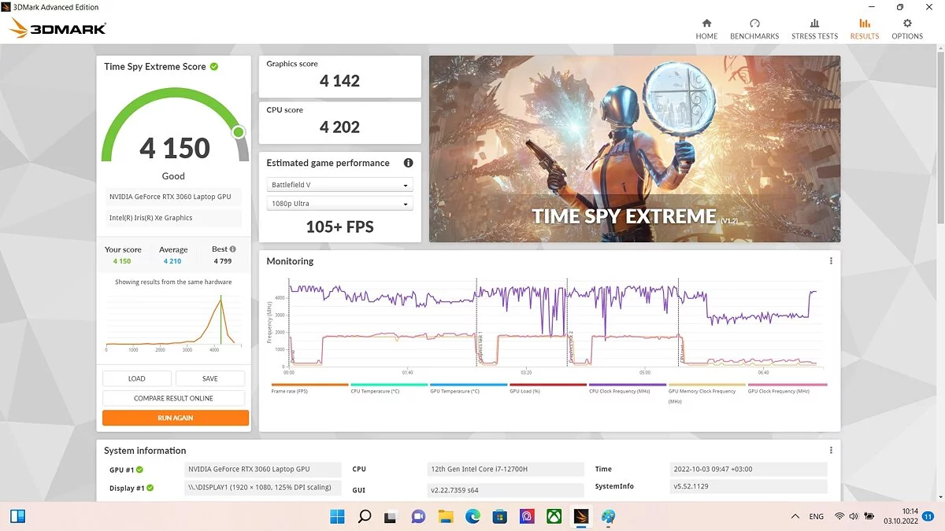Click the green checkmark beside Time Spy Extreme Score

tap(214, 67)
